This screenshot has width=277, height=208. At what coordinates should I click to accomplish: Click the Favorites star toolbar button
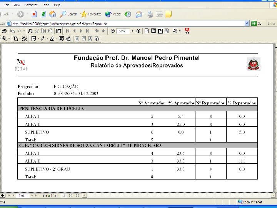coord(91,14)
